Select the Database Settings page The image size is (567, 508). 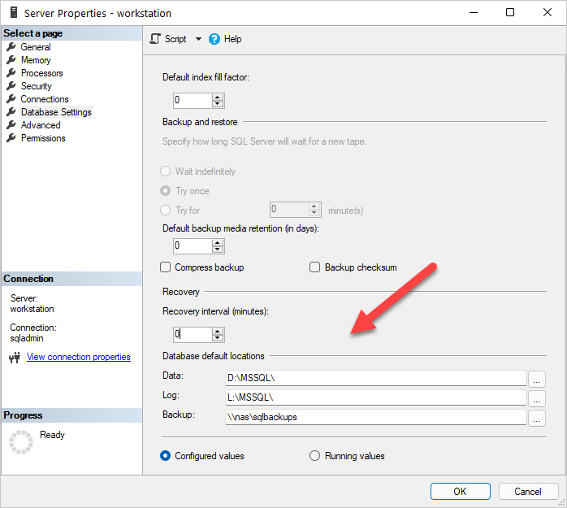(56, 112)
